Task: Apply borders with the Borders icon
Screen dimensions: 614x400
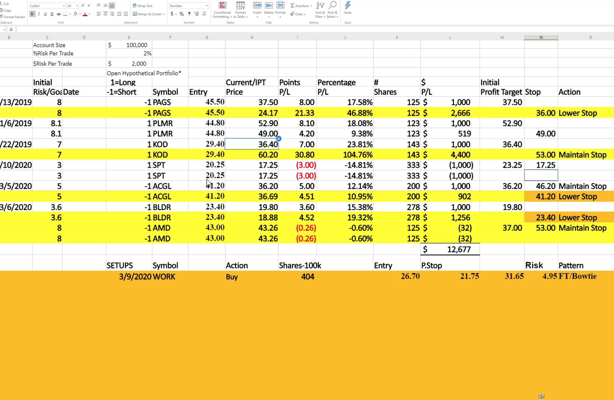Action: [x=65, y=14]
